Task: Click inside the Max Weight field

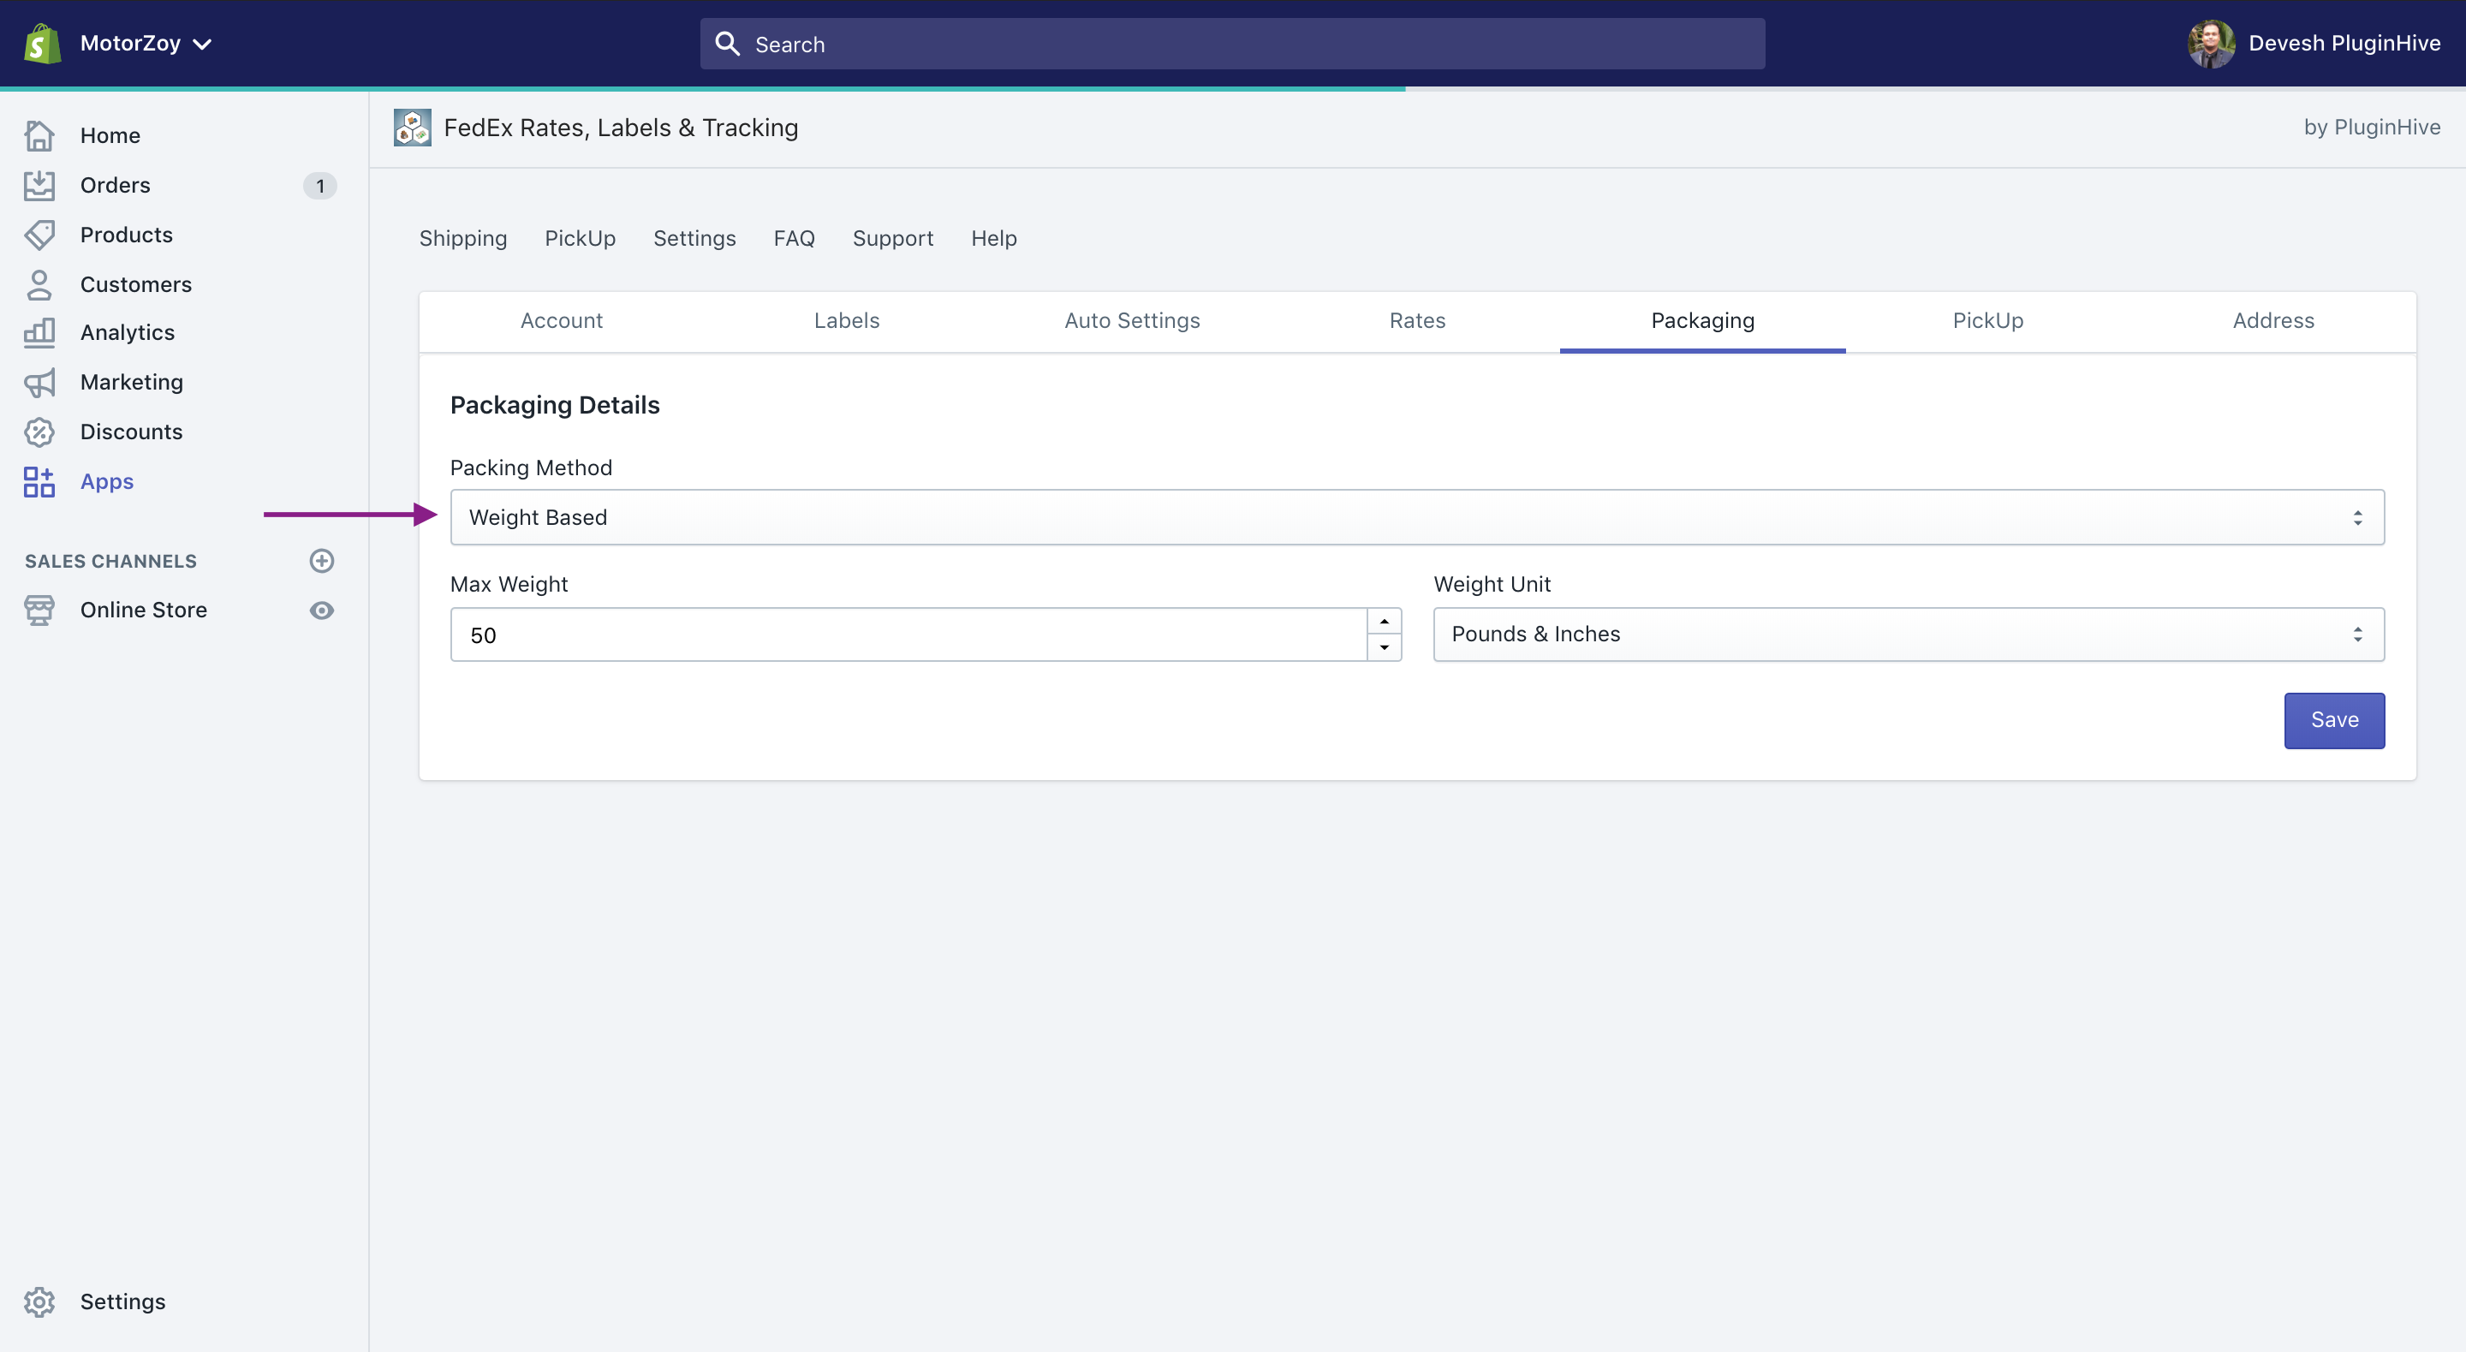Action: point(908,634)
